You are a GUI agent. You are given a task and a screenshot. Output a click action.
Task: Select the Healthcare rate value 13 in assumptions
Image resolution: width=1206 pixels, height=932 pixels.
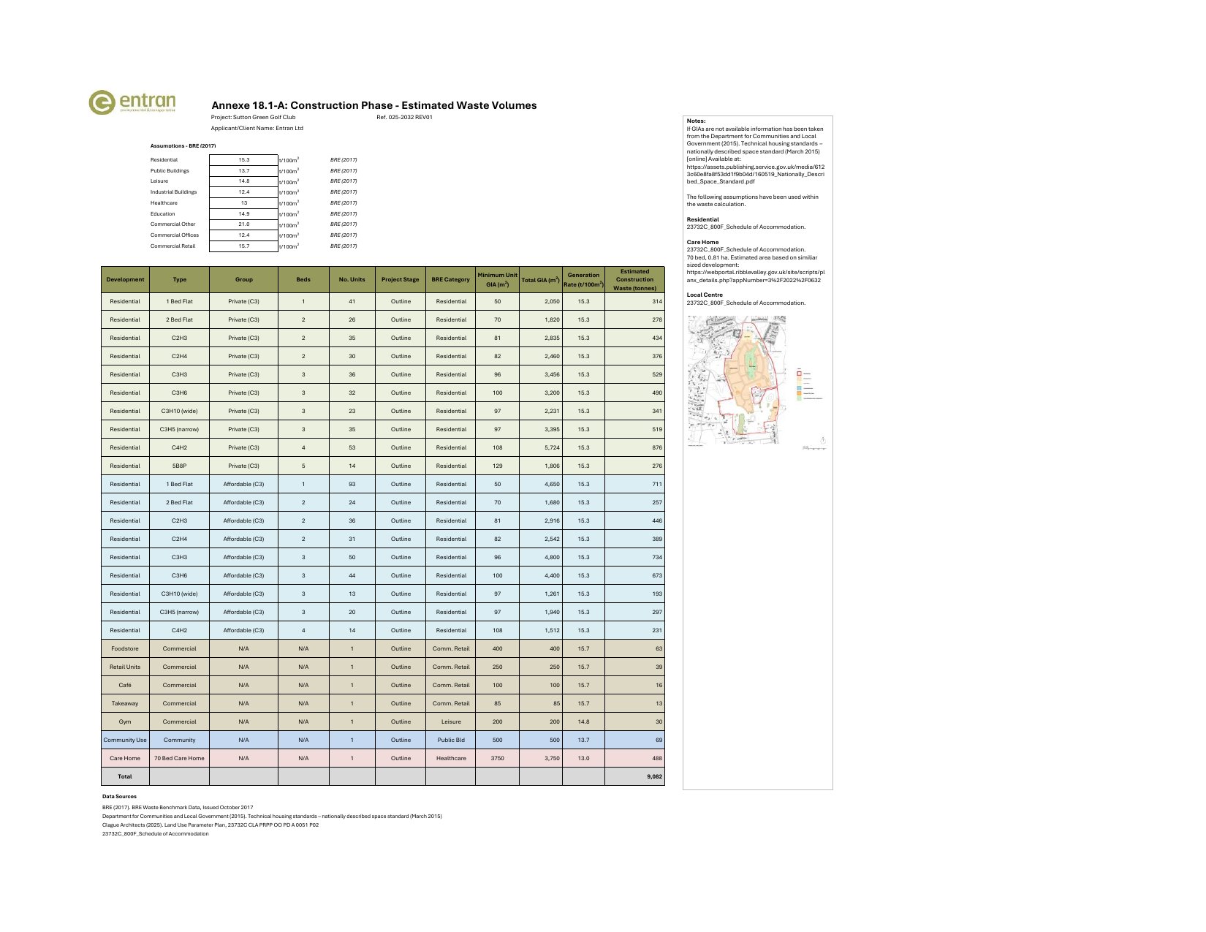pos(243,203)
